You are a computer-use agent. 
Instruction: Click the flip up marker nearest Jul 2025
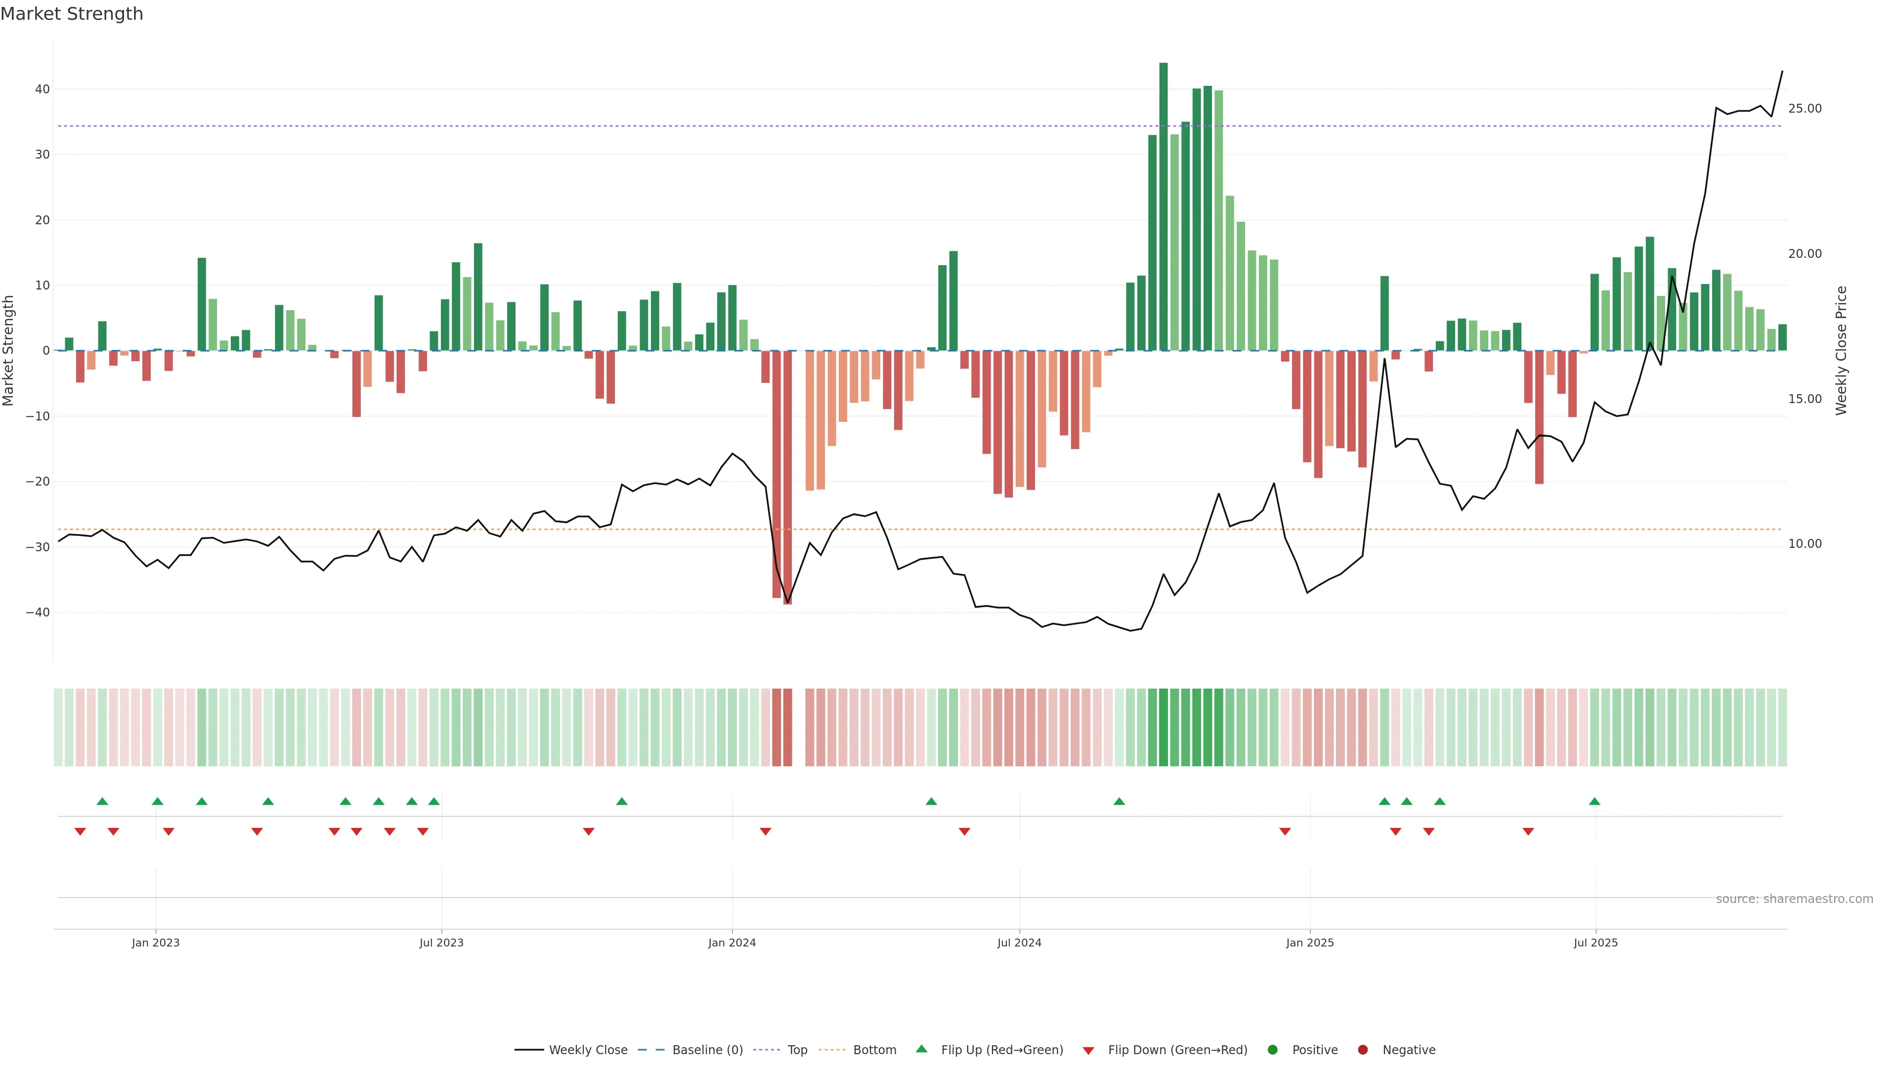click(1595, 801)
